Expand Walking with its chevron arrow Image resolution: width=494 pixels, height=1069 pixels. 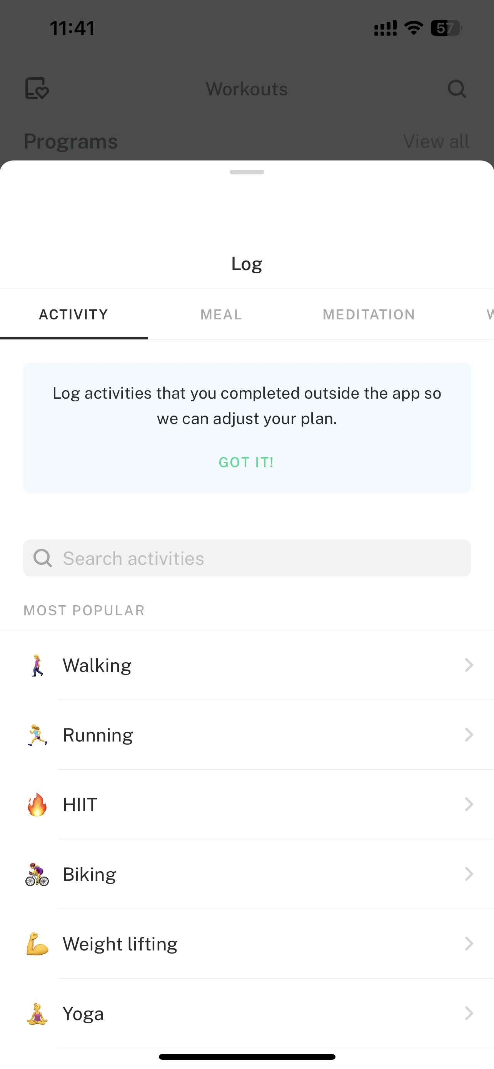[469, 665]
